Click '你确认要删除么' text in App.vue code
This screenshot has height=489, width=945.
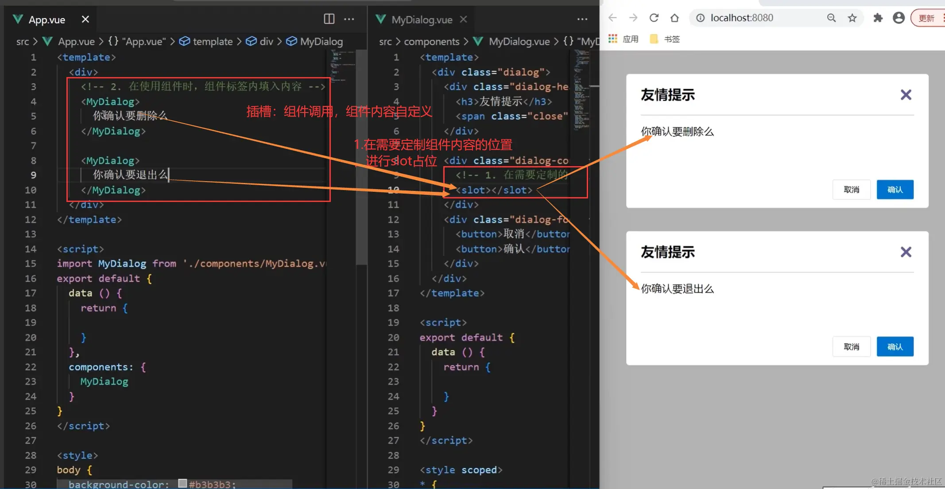(x=130, y=116)
